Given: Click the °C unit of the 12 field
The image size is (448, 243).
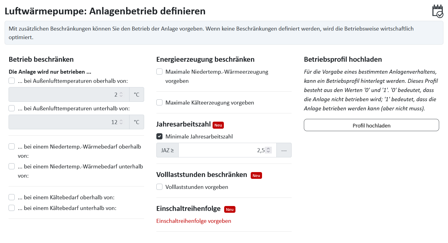Looking at the screenshot, I should tap(137, 122).
